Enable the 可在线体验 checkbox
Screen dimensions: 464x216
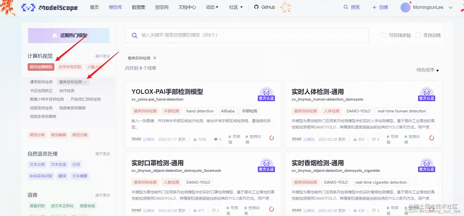click(x=384, y=35)
